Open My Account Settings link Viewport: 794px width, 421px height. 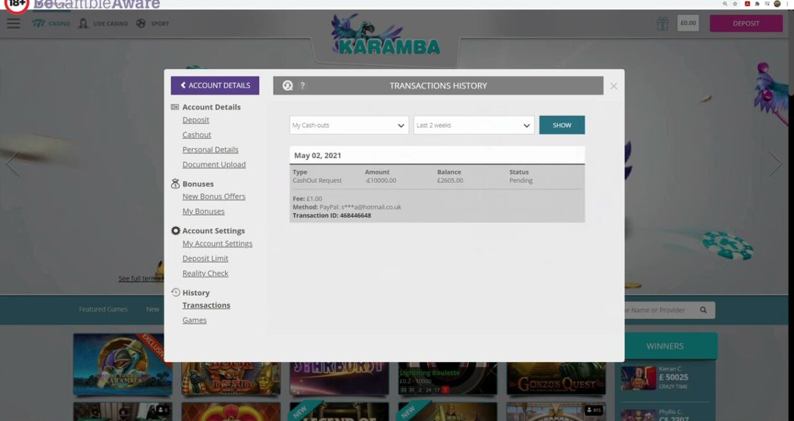click(x=217, y=243)
